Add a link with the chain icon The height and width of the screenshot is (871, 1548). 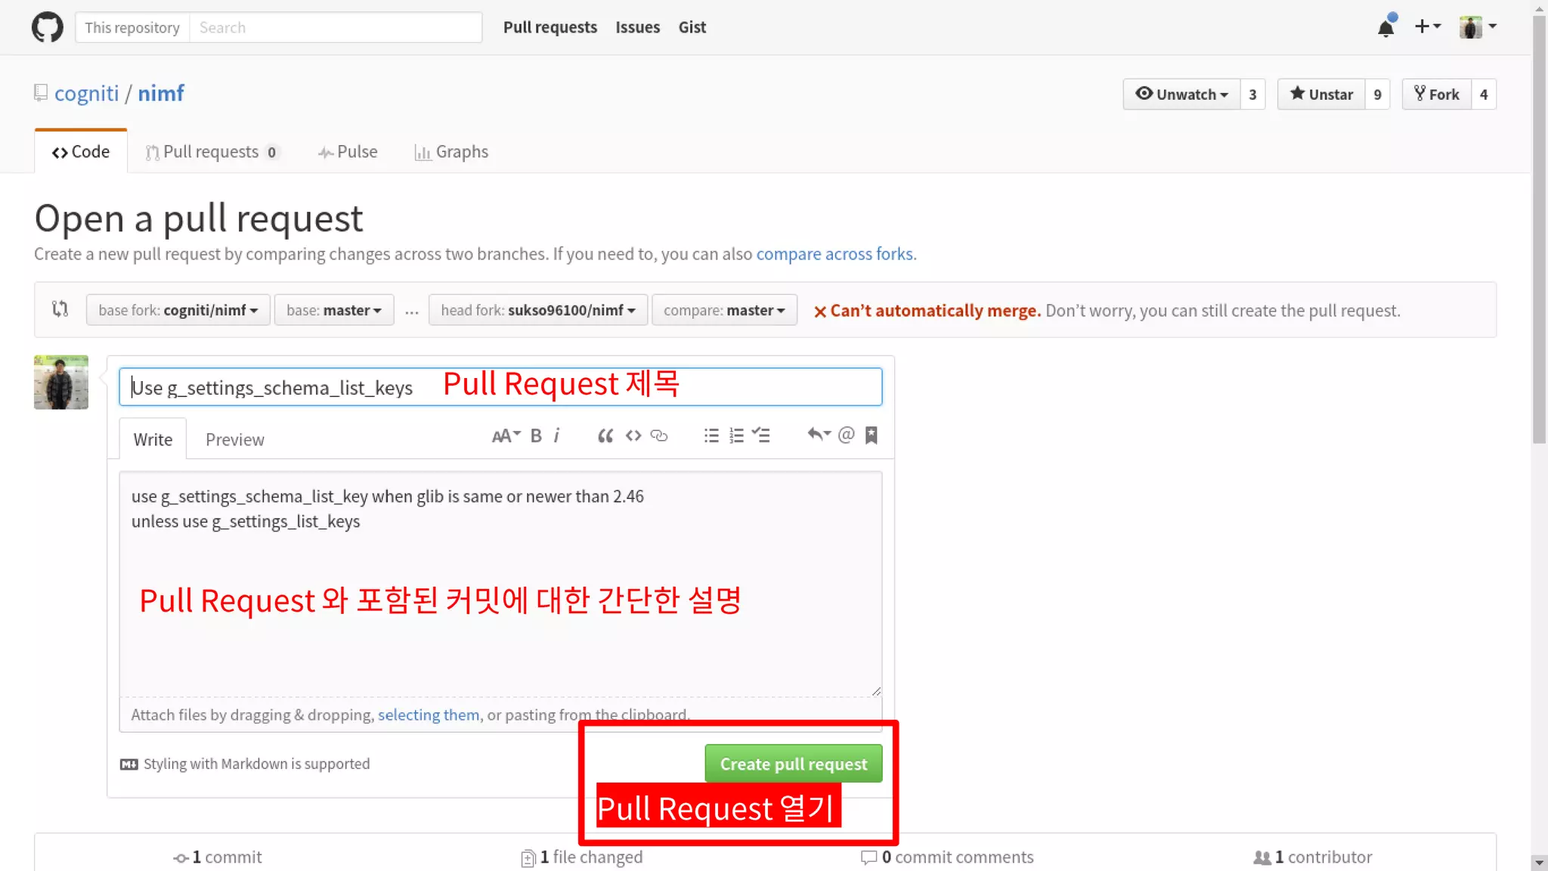[659, 435]
